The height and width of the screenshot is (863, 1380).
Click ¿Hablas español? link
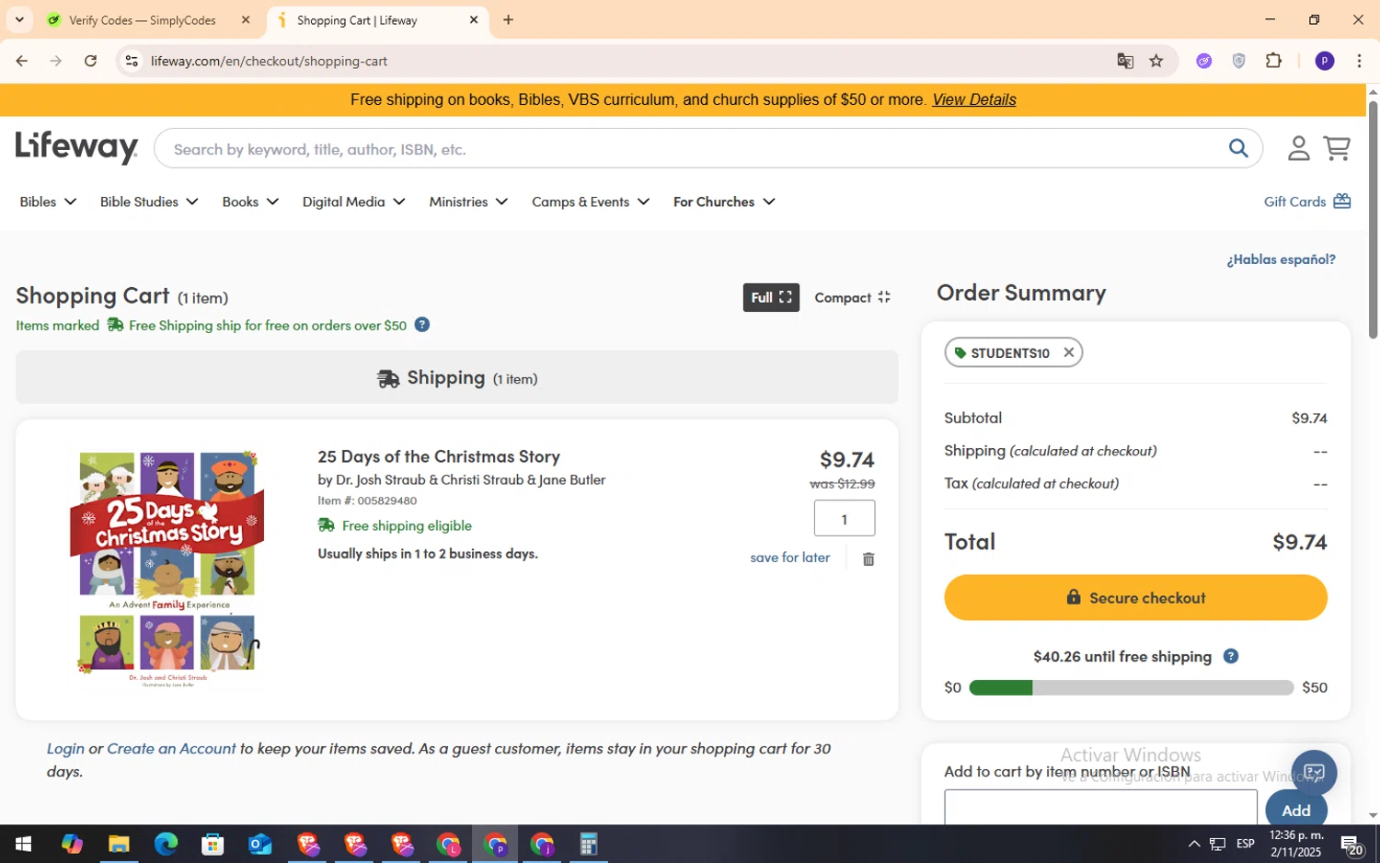(1281, 259)
